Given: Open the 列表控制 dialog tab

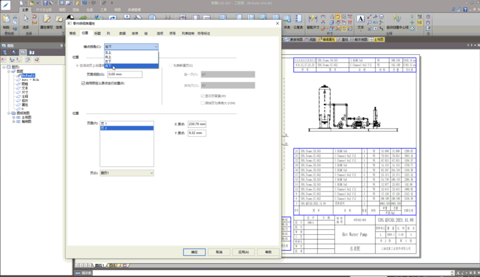Looking at the screenshot, I should 188,33.
